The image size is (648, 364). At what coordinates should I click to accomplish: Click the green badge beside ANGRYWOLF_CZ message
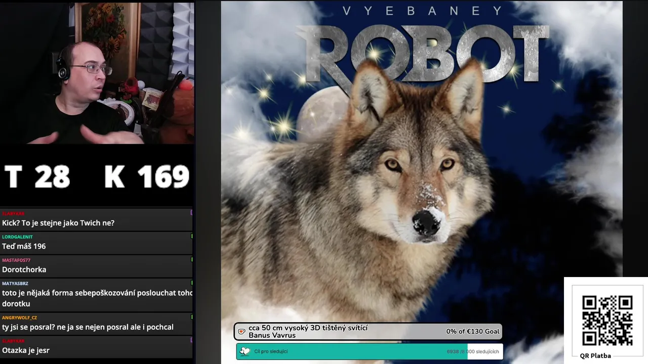(x=191, y=317)
